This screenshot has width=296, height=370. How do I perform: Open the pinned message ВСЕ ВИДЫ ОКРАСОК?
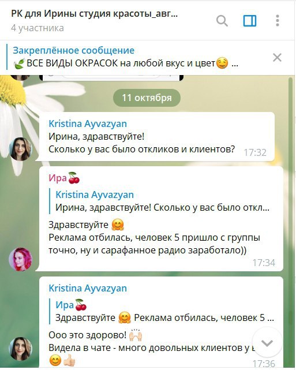coord(125,57)
